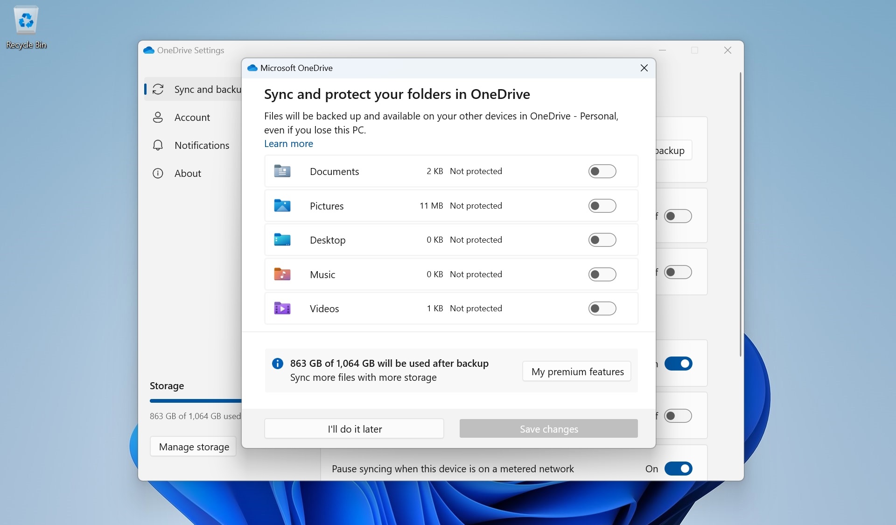Viewport: 896px width, 525px height.
Task: Click the blue info icon beside storage message
Action: (277, 364)
